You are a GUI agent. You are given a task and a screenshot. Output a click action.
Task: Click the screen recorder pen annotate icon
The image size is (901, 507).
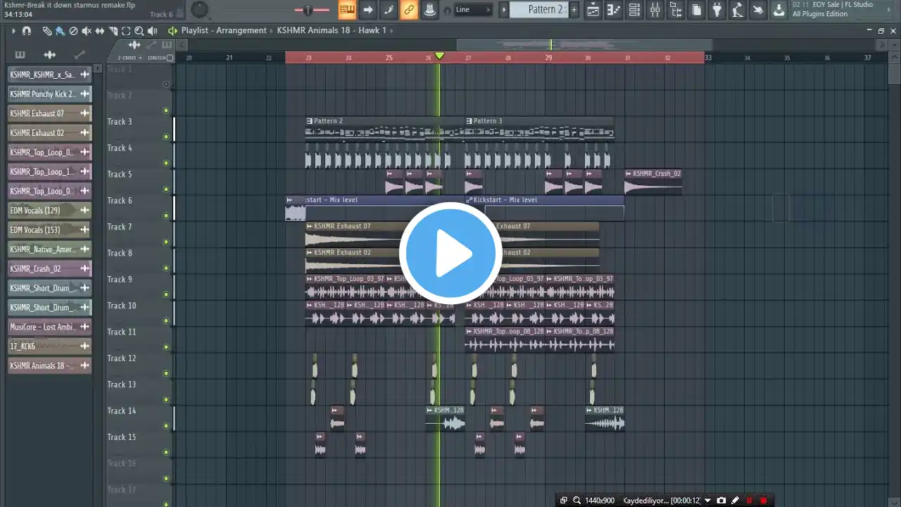[736, 501]
